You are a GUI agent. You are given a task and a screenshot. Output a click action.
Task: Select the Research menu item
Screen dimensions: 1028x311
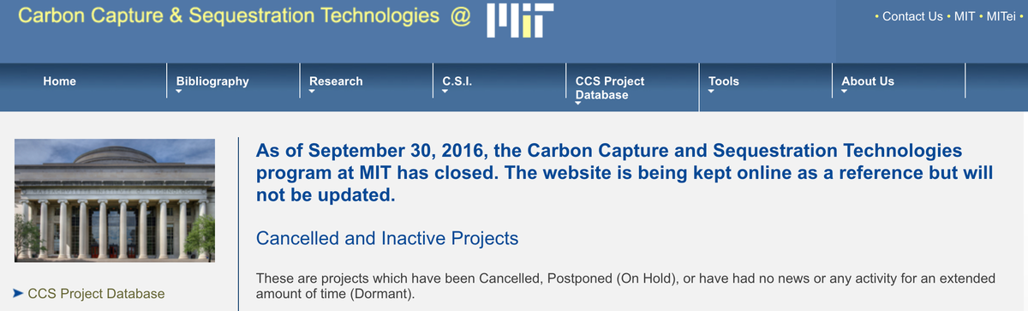click(x=336, y=81)
